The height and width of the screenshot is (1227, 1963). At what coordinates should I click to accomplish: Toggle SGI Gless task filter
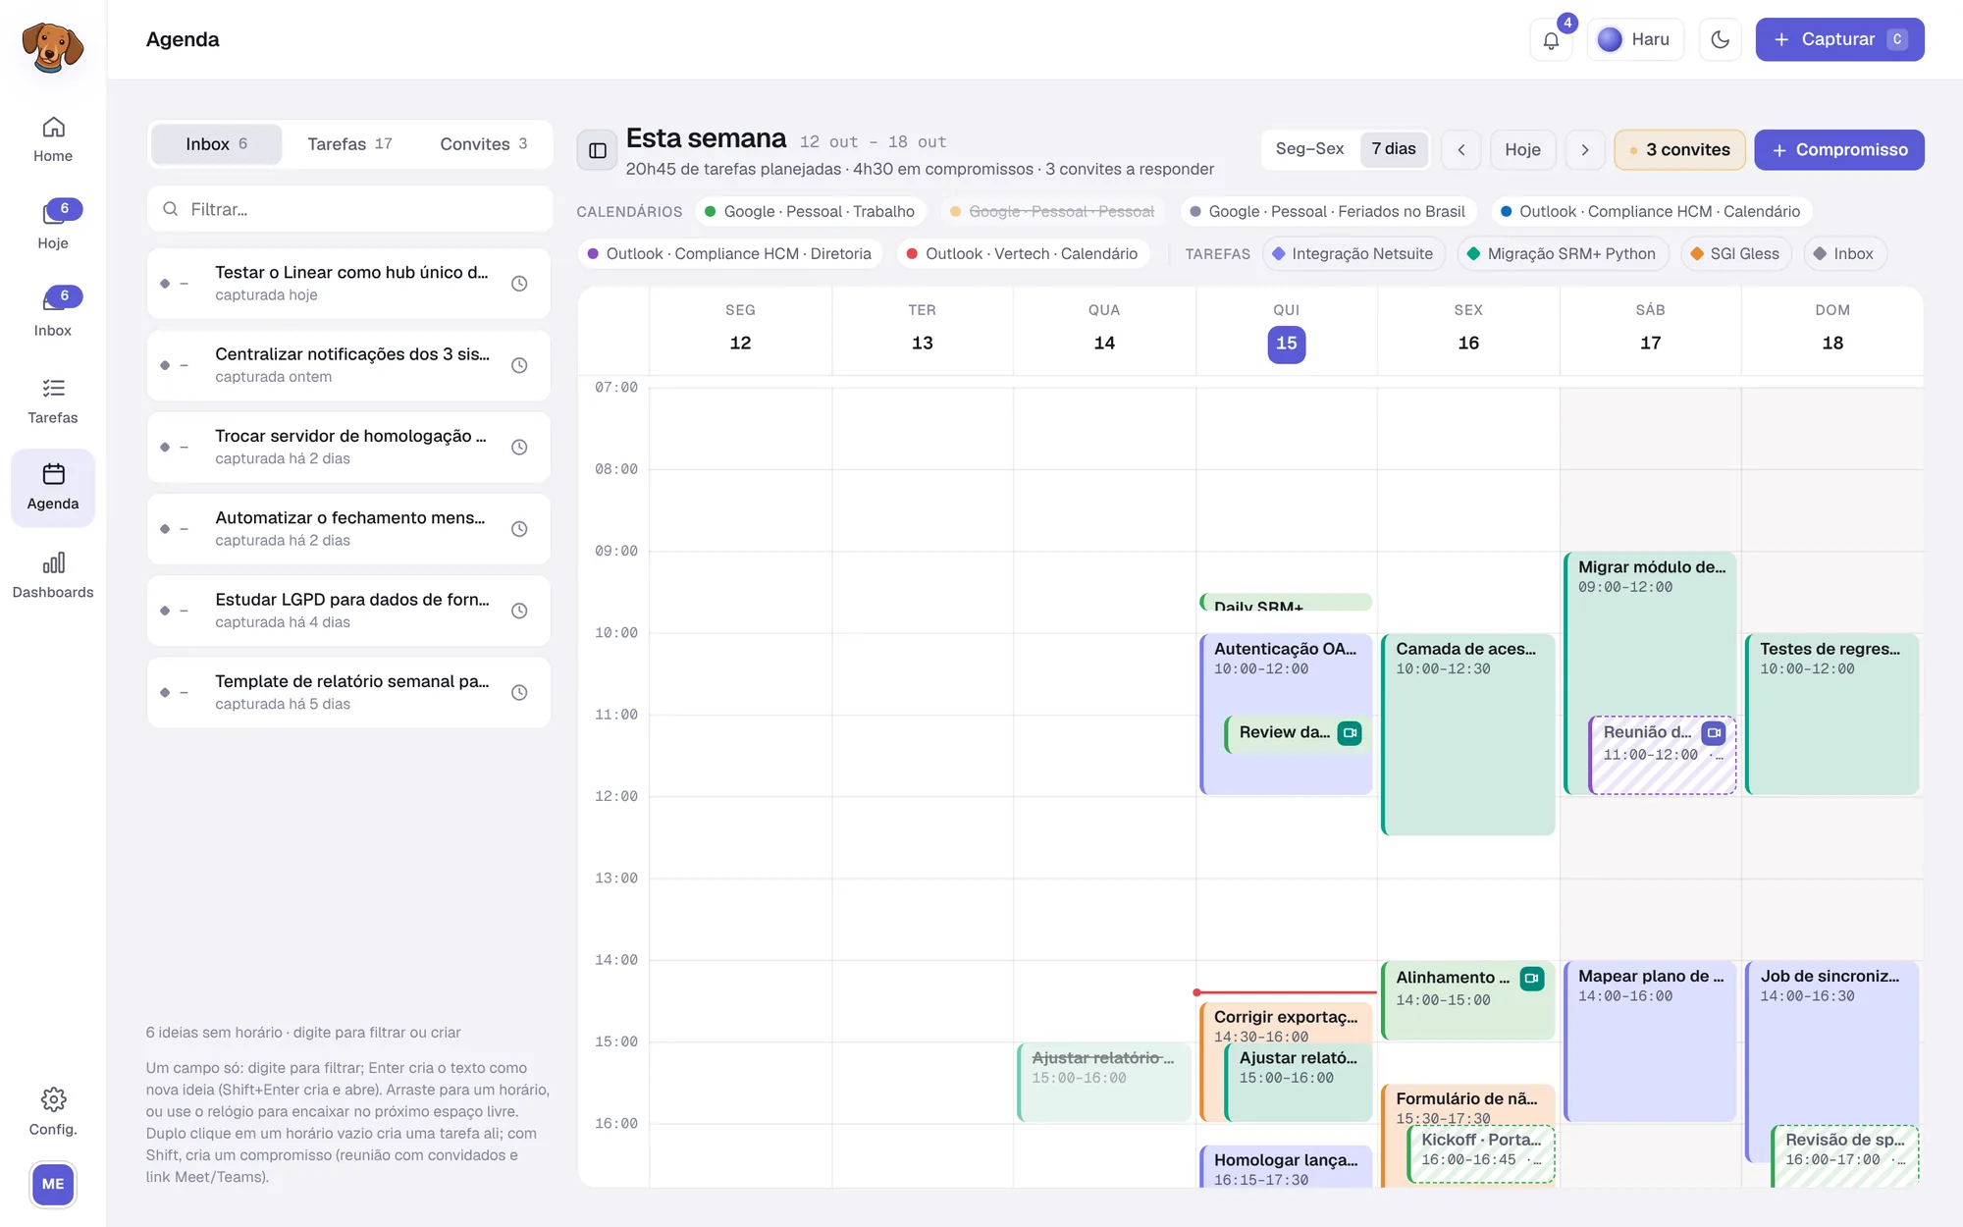1735,253
